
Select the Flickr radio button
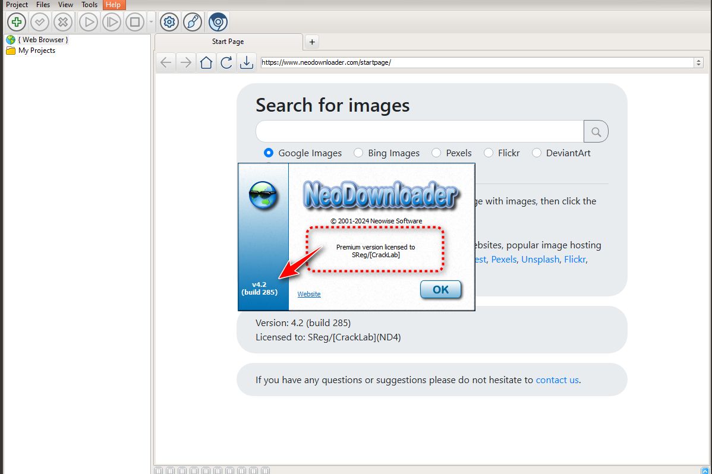(x=488, y=153)
